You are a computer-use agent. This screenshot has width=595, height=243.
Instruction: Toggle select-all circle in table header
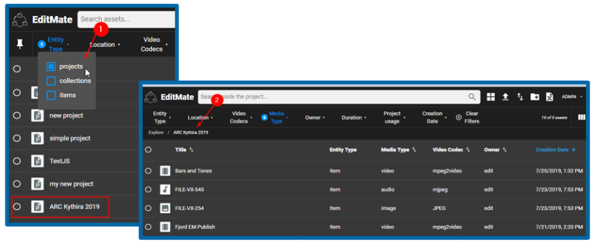148,150
